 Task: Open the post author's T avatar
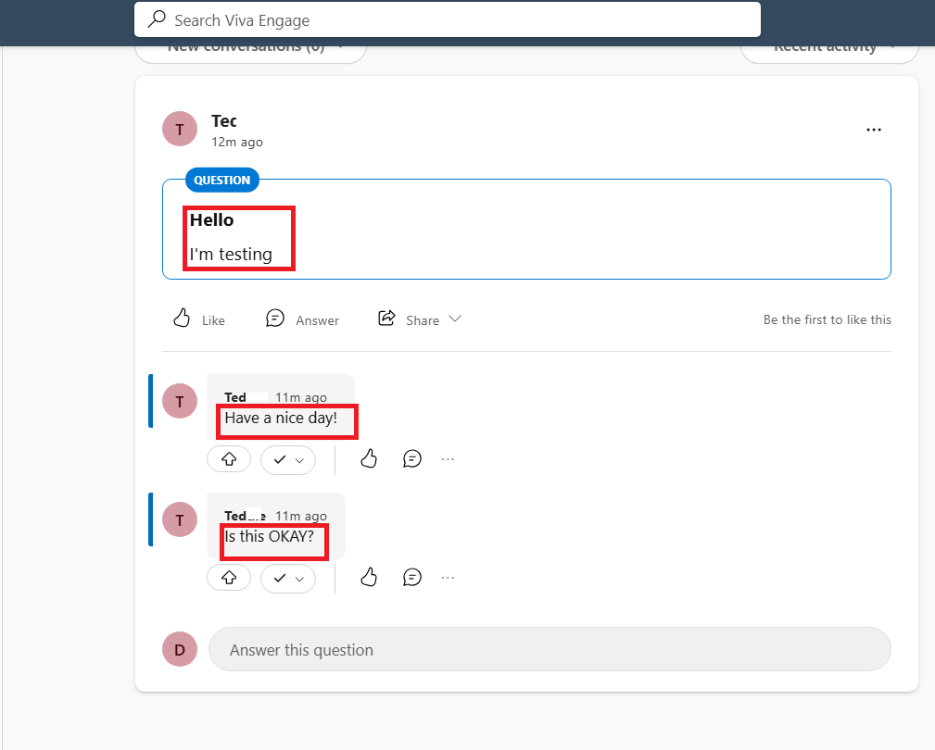[x=180, y=129]
